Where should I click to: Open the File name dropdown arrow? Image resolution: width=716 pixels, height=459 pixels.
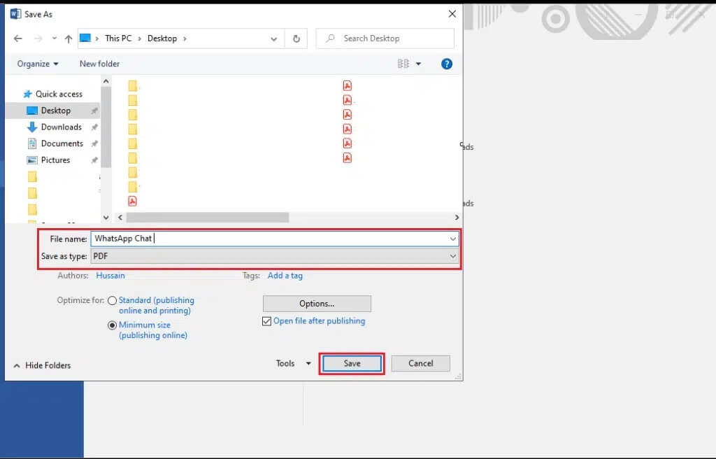pos(452,239)
